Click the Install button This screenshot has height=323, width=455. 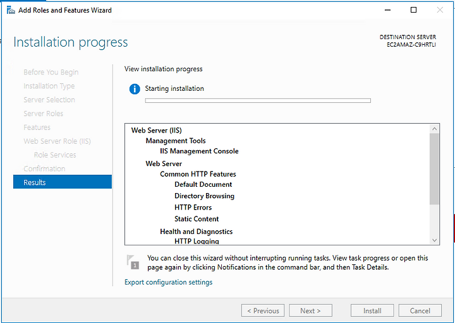(x=372, y=310)
